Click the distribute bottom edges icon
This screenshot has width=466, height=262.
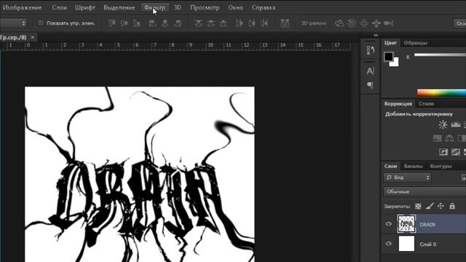223,23
